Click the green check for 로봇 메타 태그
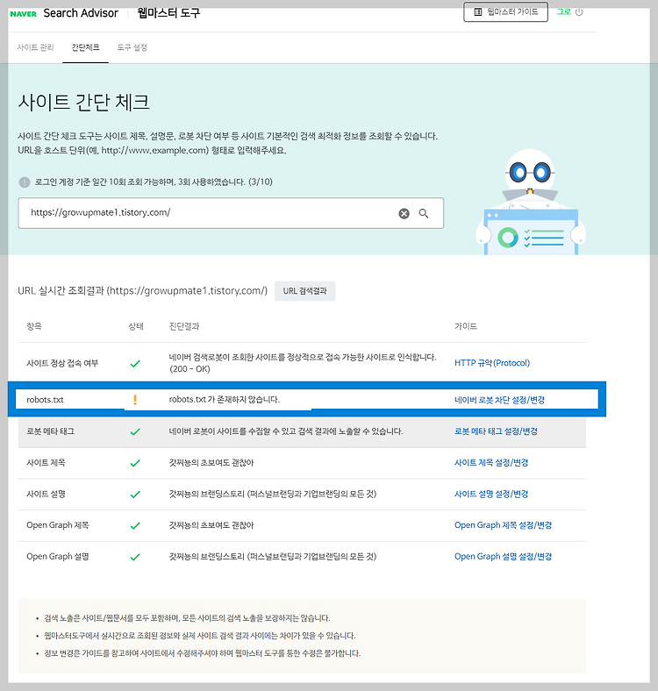The image size is (658, 691). click(x=135, y=431)
